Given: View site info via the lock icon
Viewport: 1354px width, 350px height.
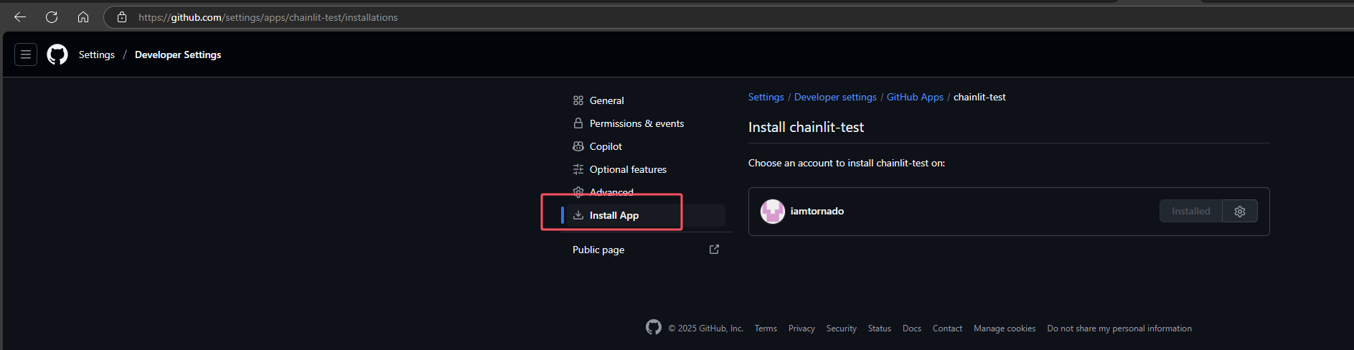Looking at the screenshot, I should (x=122, y=17).
